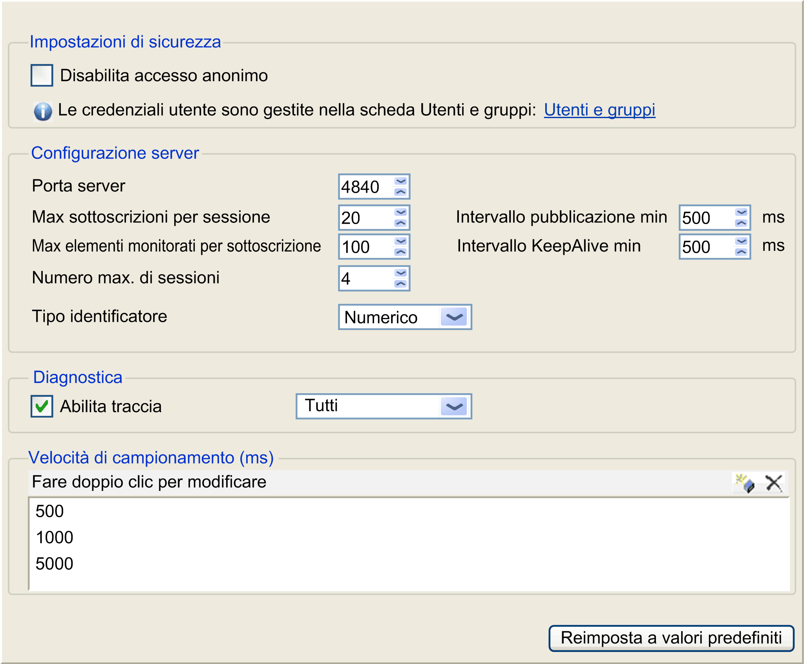Click Porta server down-chevron spinner arrow

click(400, 181)
